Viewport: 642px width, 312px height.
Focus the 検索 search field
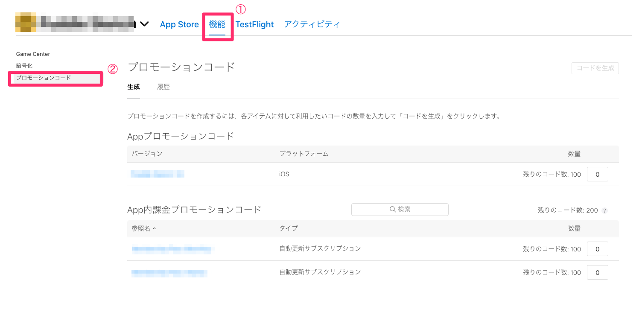click(400, 210)
